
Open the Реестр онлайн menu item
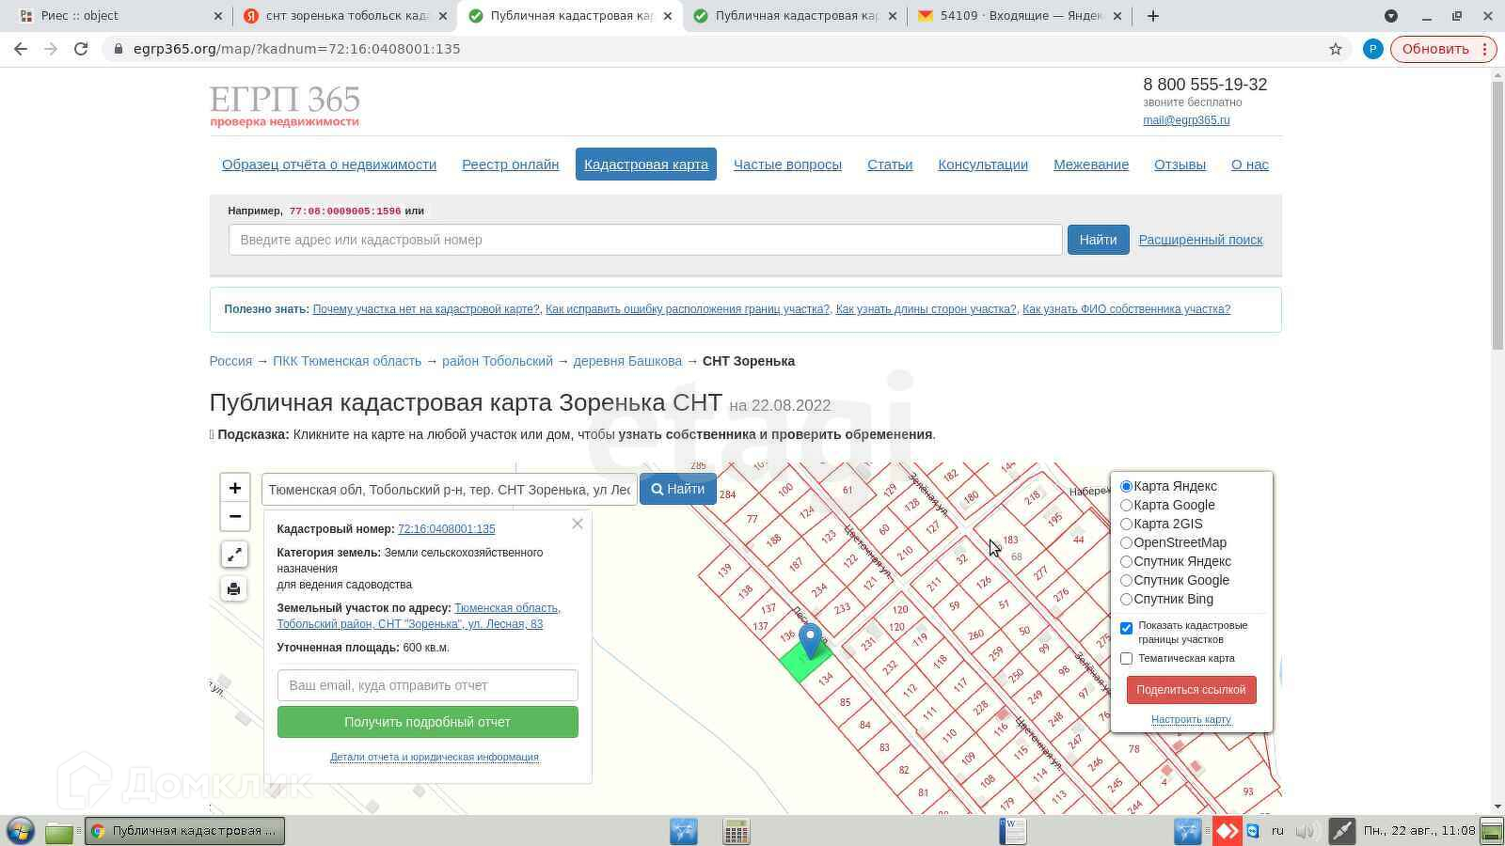(510, 164)
